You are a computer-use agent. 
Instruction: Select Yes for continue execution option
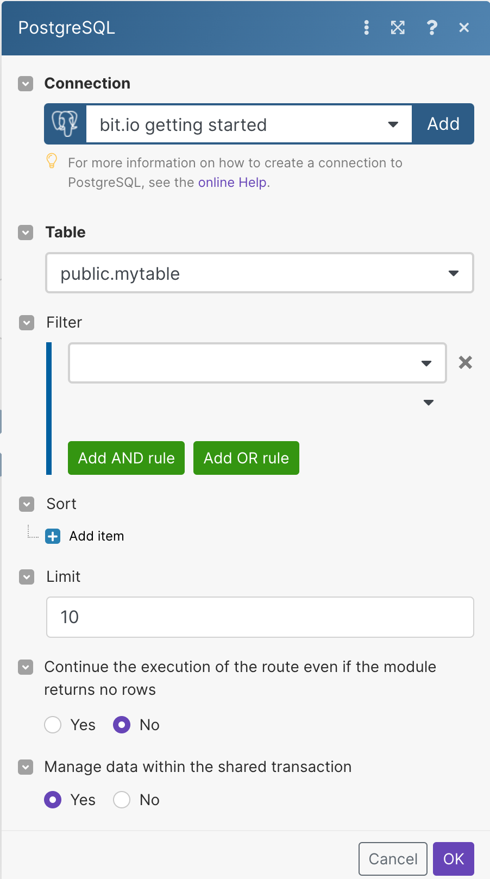point(53,725)
